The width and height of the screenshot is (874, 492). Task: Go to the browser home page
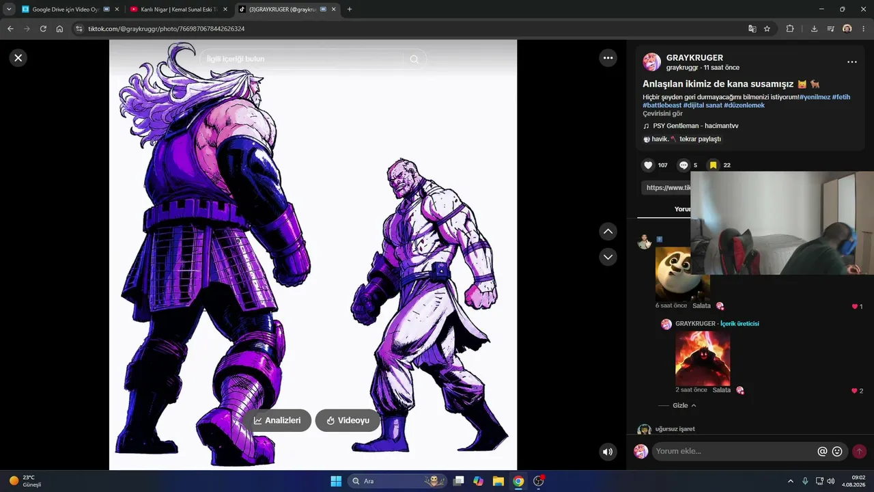(x=59, y=29)
